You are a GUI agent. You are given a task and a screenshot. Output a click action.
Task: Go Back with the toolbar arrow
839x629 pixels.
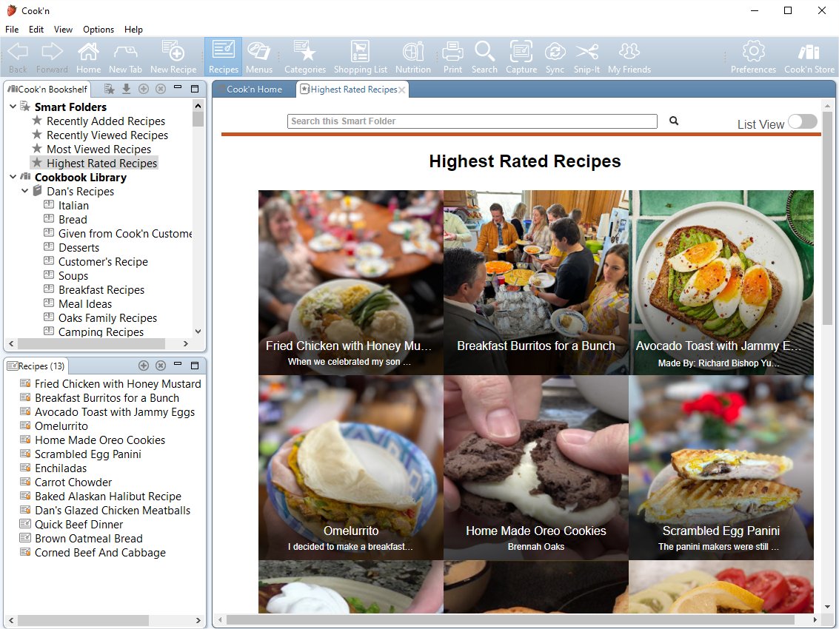(18, 57)
